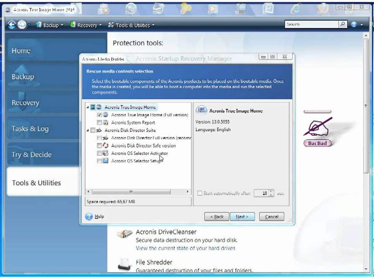Check the Acronis System Report checkbox
The width and height of the screenshot is (374, 279).
coord(99,122)
